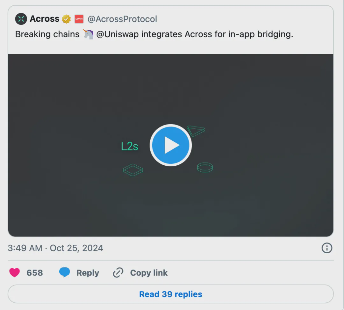Open the Across display name link
Image resolution: width=344 pixels, height=310 pixels.
coord(44,19)
